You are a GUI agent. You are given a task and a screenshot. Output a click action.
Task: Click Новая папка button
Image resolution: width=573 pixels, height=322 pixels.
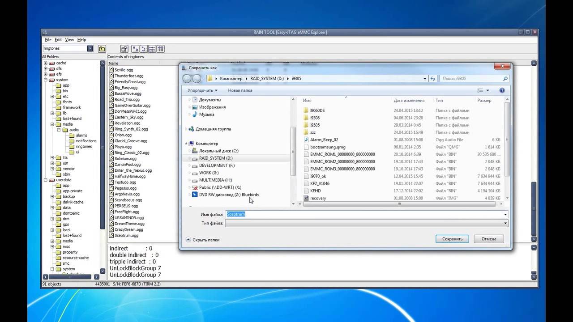tap(240, 90)
